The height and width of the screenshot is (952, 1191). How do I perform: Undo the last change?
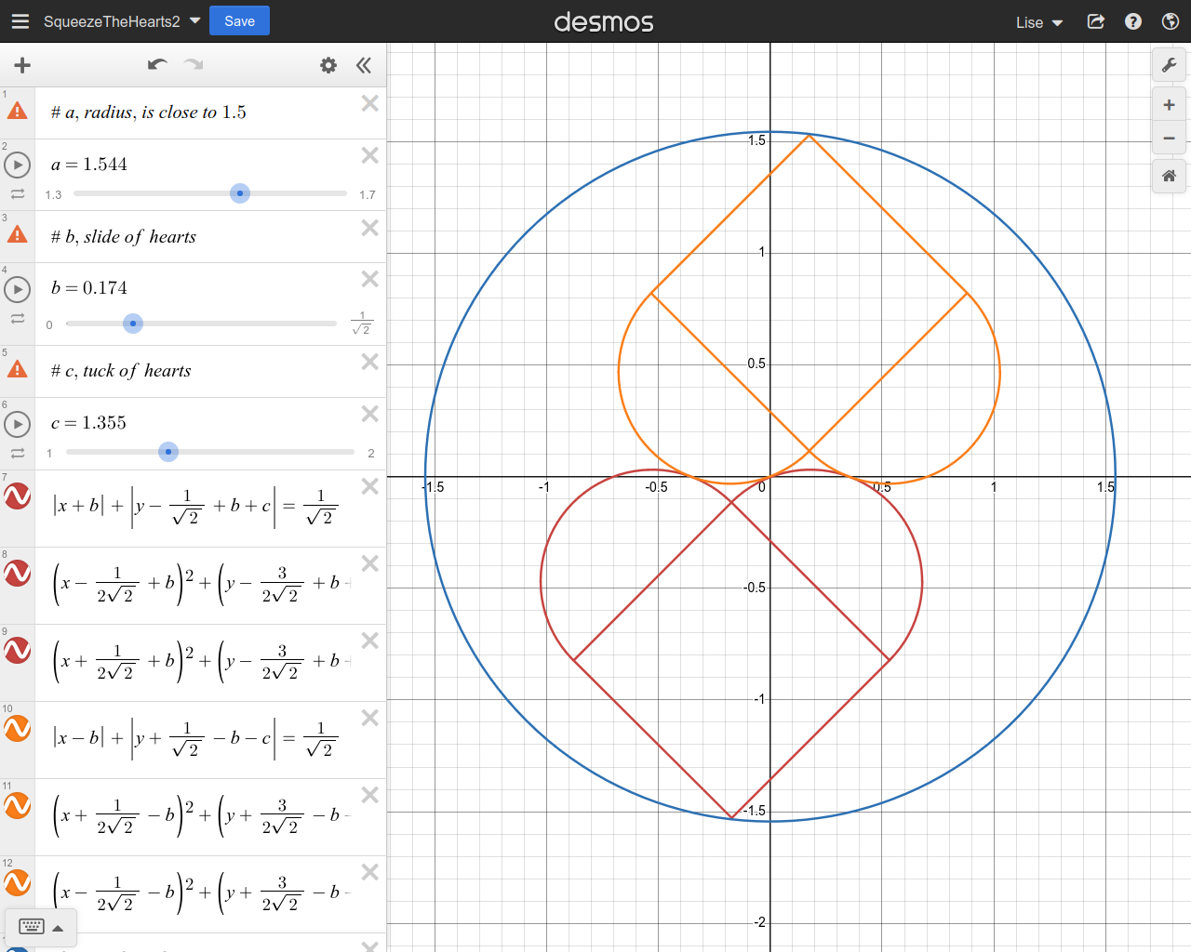[157, 65]
